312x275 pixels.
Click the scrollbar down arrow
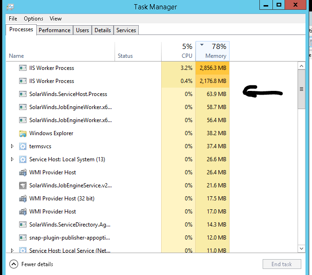coord(301,248)
